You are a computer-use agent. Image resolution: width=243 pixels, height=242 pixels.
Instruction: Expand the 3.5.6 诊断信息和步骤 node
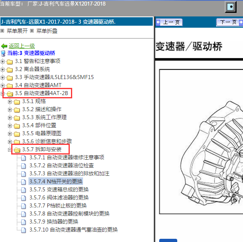[10, 142]
